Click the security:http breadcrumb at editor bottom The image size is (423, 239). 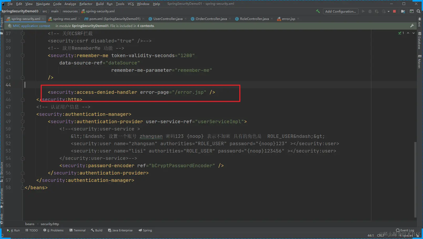(50, 224)
